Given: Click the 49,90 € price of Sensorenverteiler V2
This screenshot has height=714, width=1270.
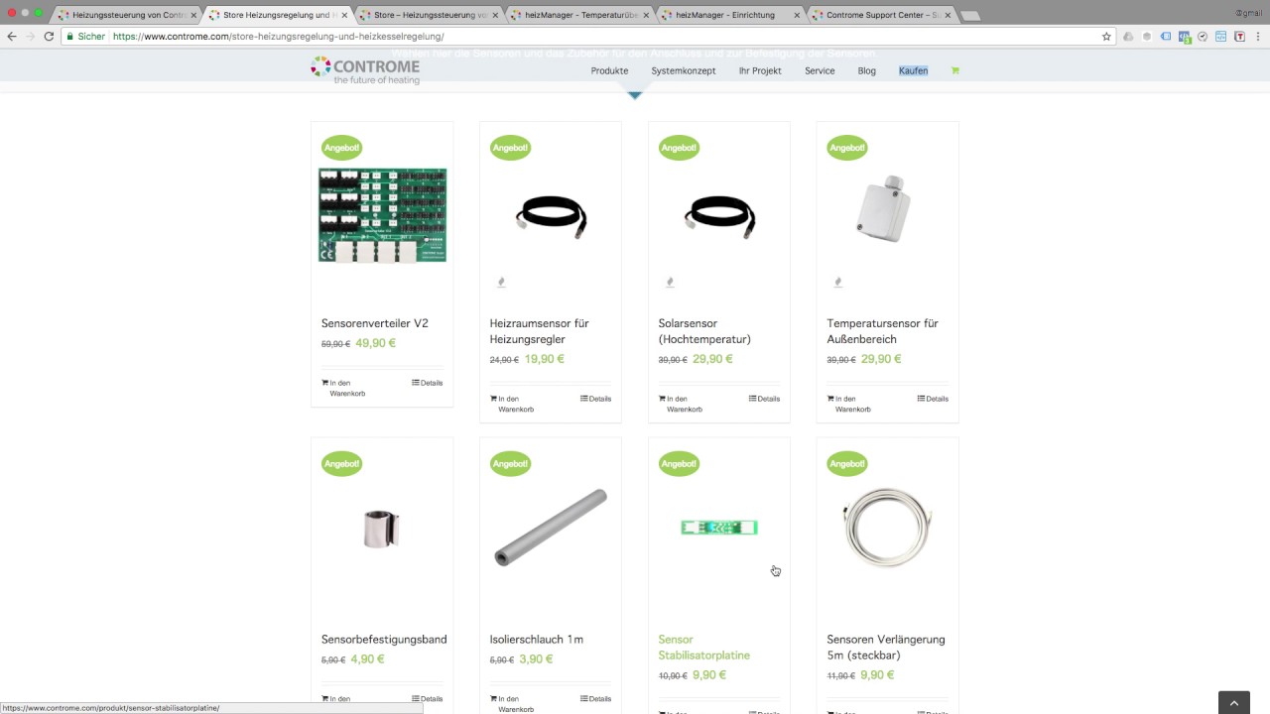Looking at the screenshot, I should pyautogui.click(x=376, y=343).
